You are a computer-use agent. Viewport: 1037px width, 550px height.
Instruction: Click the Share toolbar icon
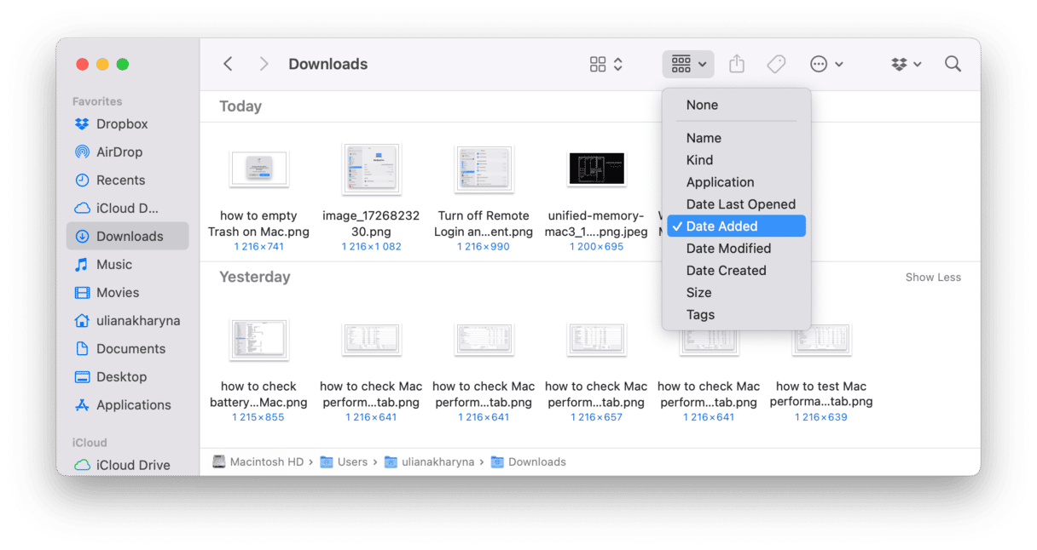737,64
